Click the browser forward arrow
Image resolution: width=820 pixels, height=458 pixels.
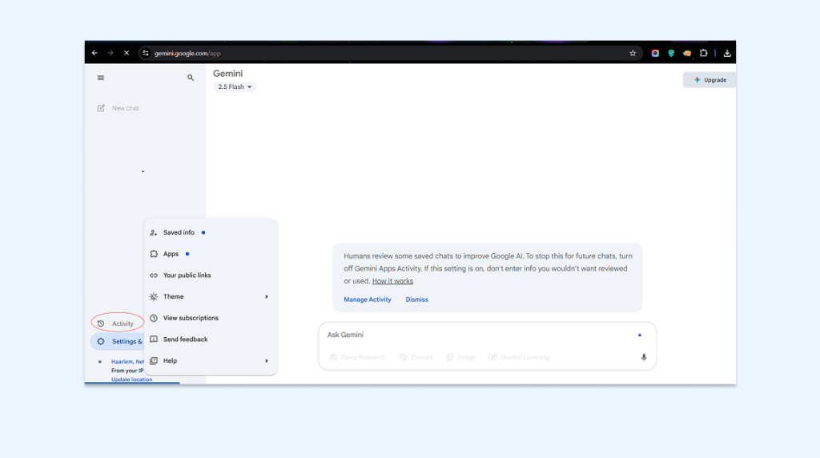pos(111,53)
